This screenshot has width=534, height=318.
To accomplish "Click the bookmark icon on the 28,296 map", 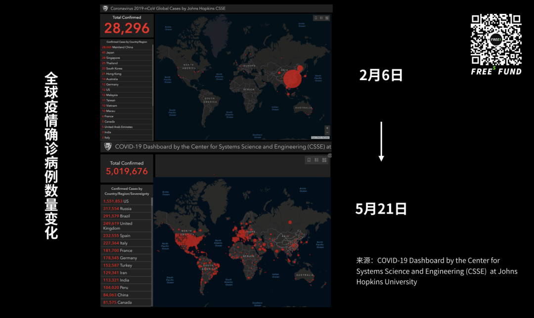I will 316,18.
